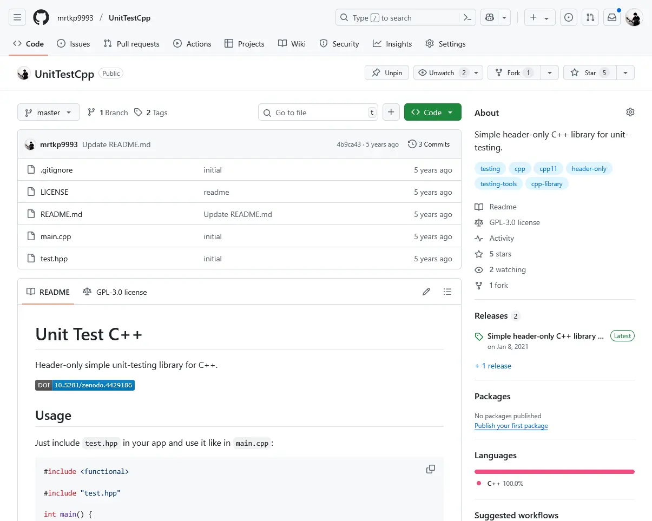The image size is (652, 521).
Task: Expand the Star lists dropdown arrow
Action: click(625, 72)
